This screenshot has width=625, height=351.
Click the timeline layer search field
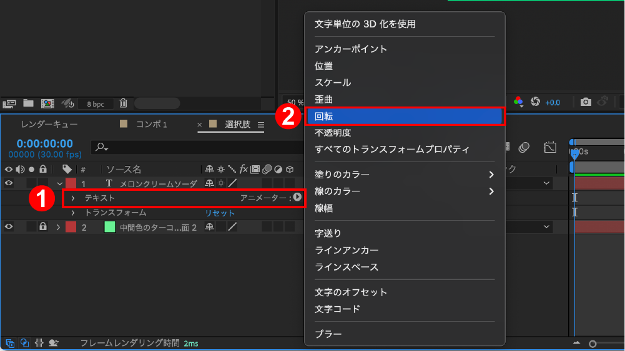(197, 148)
